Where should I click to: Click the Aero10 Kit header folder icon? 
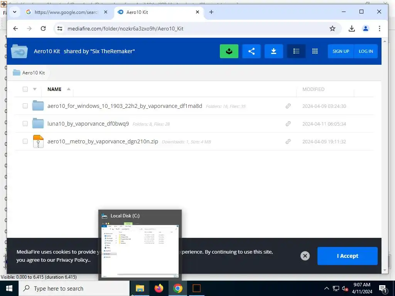tap(19, 51)
